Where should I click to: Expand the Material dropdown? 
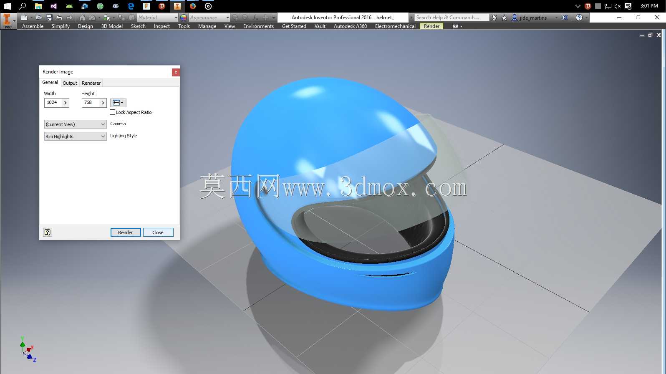click(x=176, y=18)
